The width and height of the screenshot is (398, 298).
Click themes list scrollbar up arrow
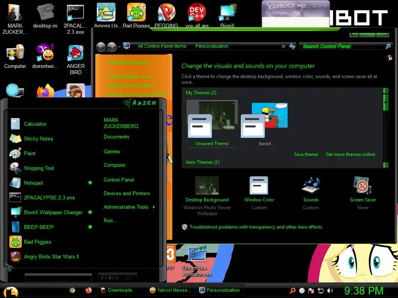point(386,91)
